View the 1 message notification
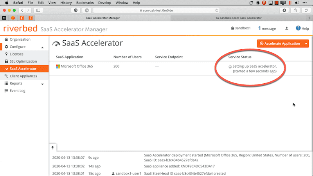 pyautogui.click(x=267, y=28)
